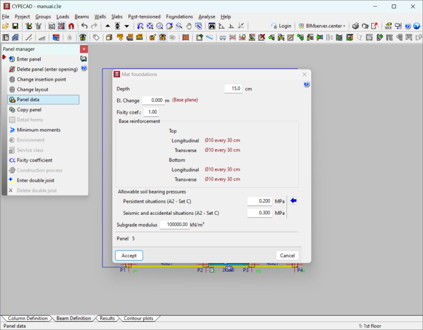This screenshot has width=423, height=330.
Task: Click the down arrow to go down a floor
Action: [127, 26]
